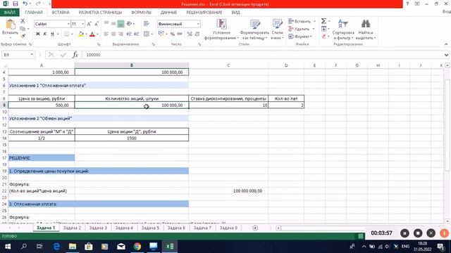Open Найти и выделить binoculars menu
451x253 pixels.
[x=366, y=30]
